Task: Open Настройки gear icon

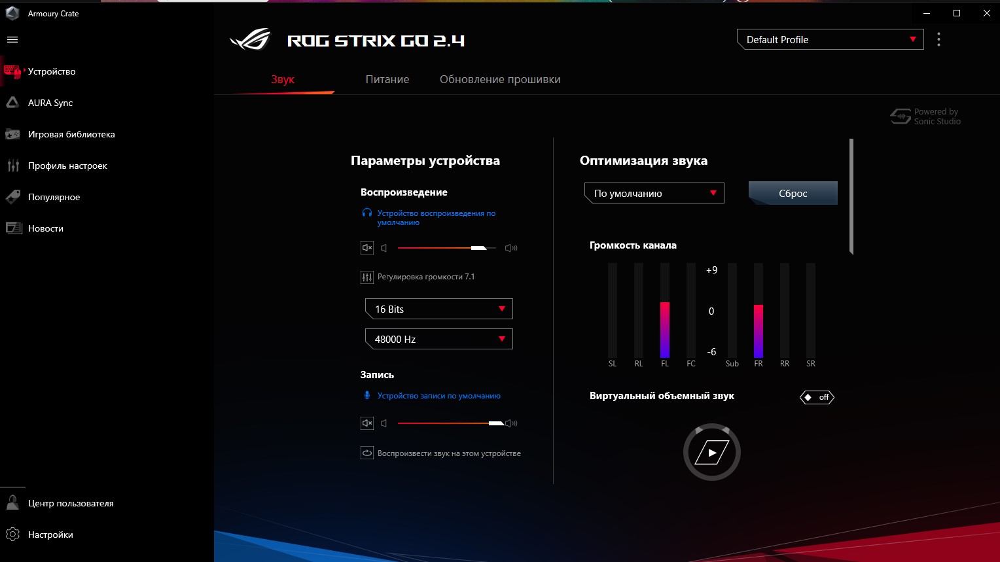Action: [x=12, y=535]
